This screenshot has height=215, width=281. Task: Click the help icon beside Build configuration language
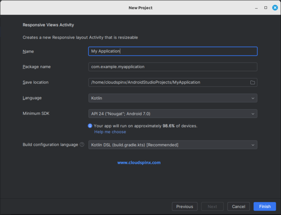[x=82, y=144]
